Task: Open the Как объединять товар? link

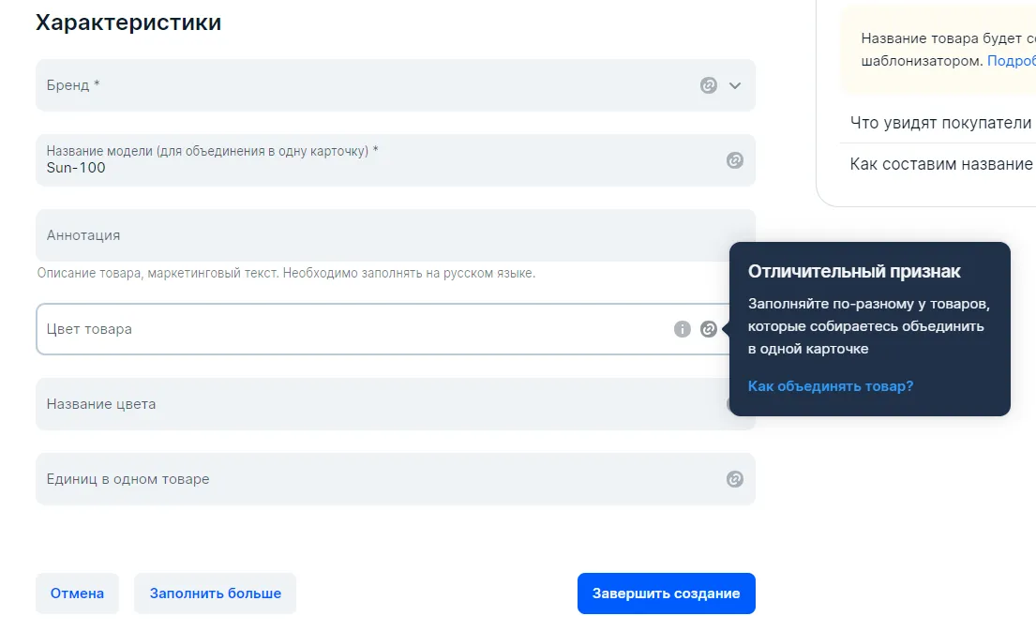Action: pos(831,386)
